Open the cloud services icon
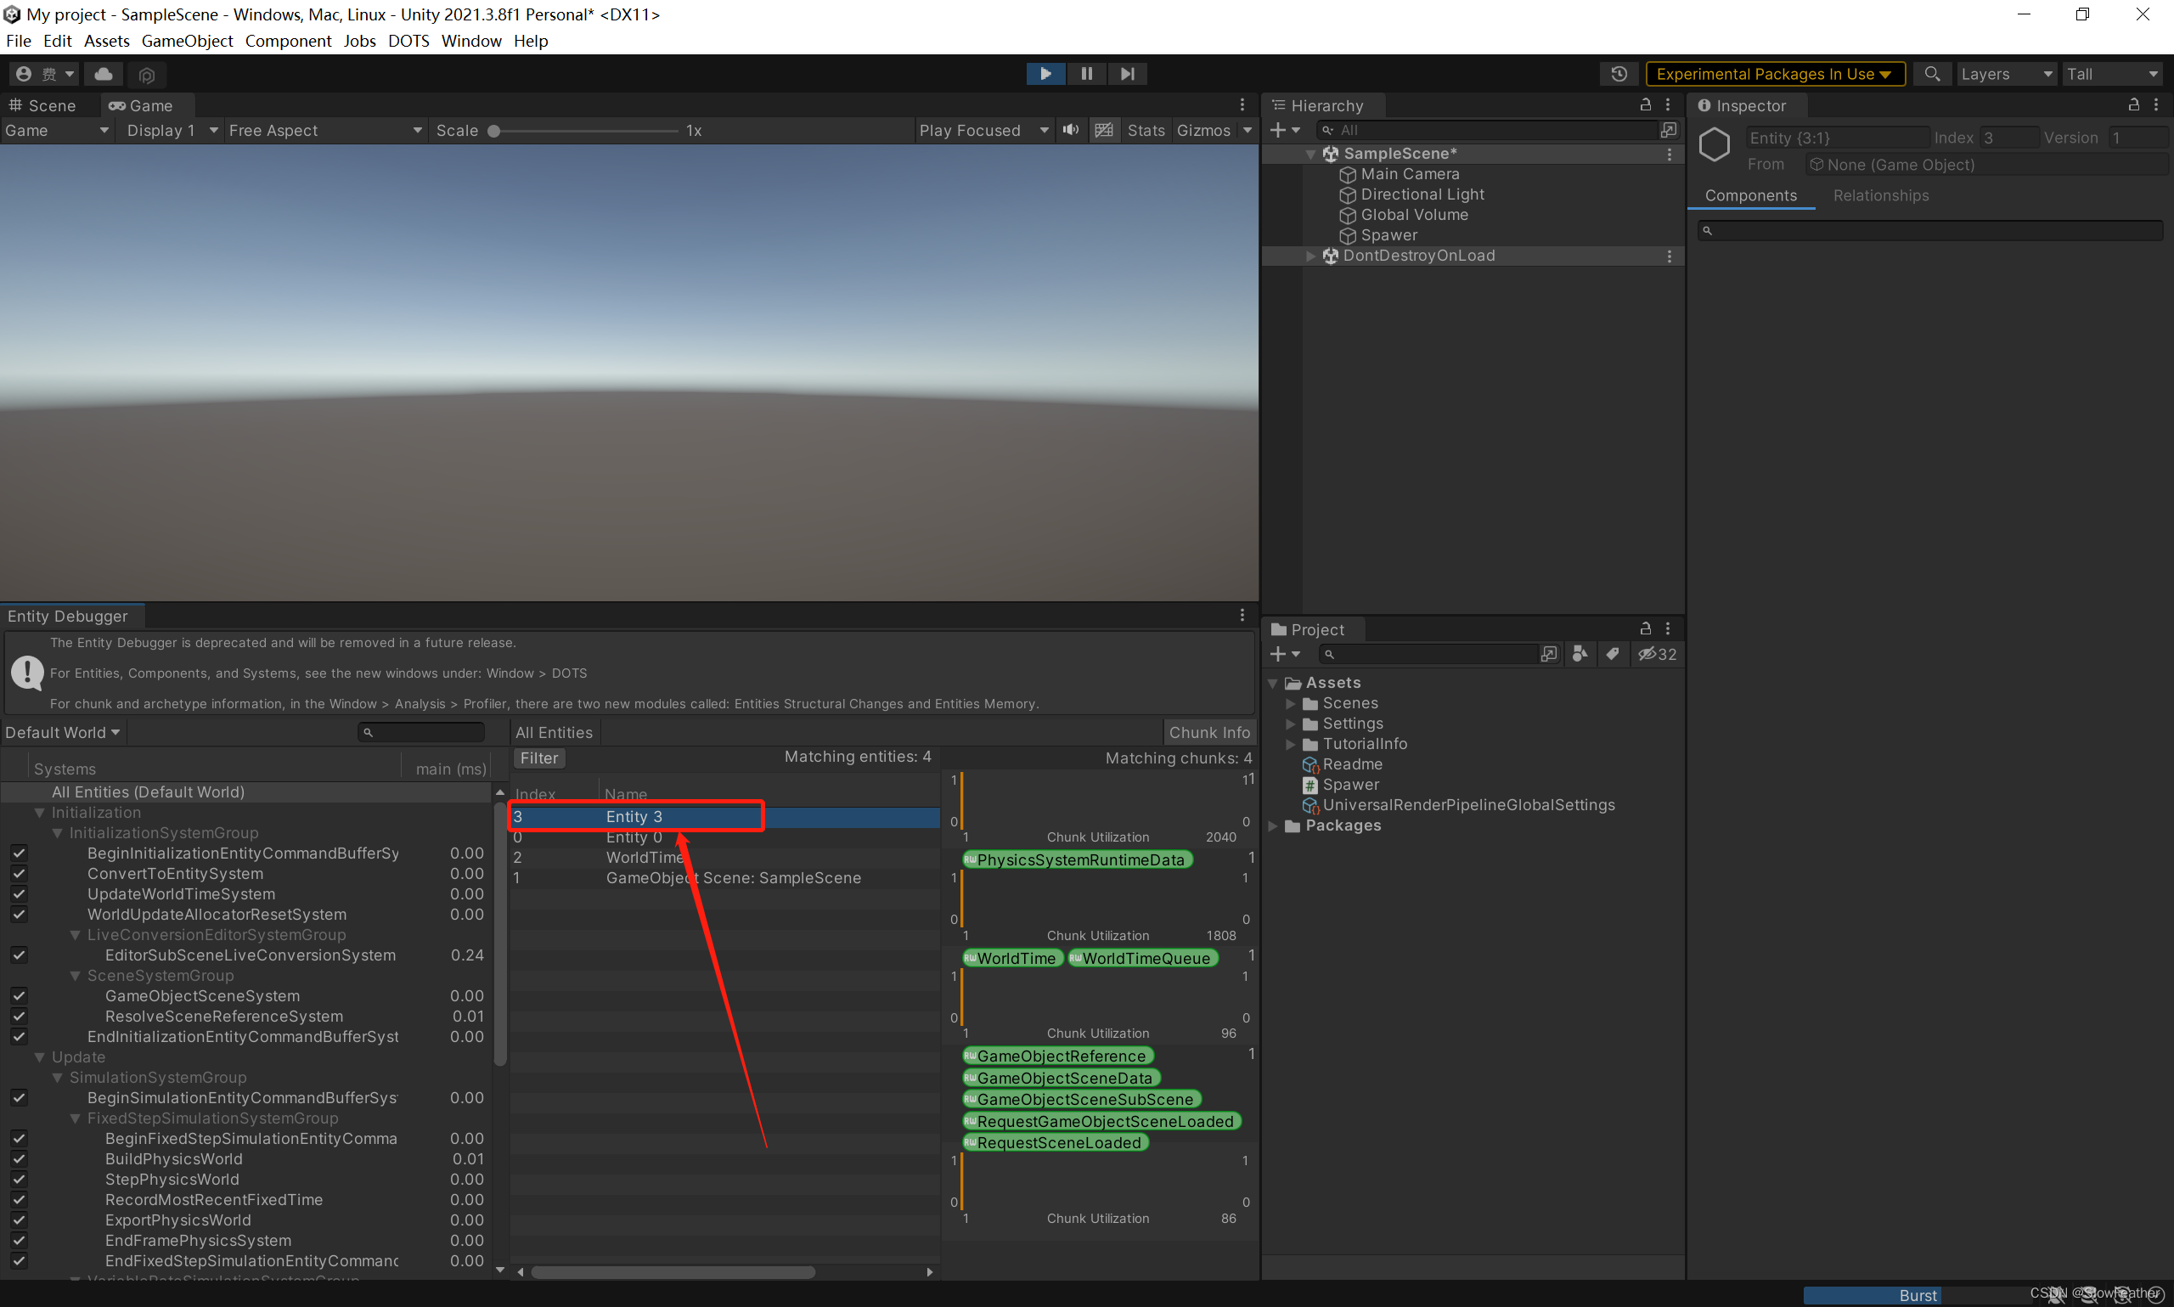This screenshot has height=1307, width=2174. click(104, 74)
